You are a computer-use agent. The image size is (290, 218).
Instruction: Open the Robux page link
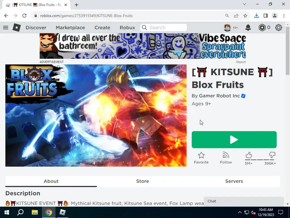point(127,28)
